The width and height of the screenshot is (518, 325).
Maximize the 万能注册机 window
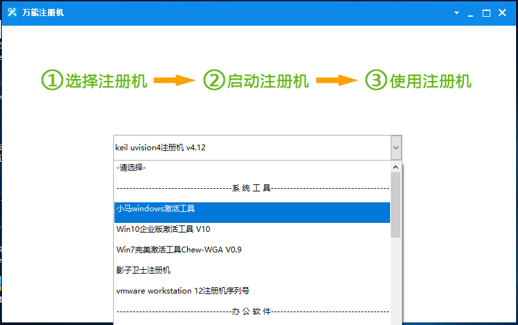[487, 13]
